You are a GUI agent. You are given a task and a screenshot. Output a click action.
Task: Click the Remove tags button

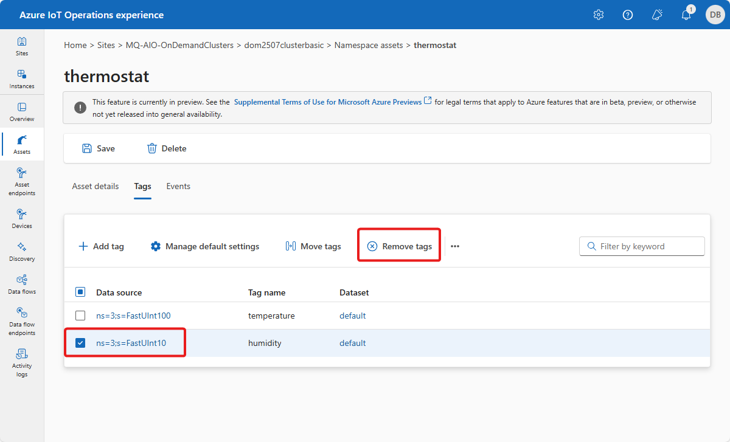point(400,246)
